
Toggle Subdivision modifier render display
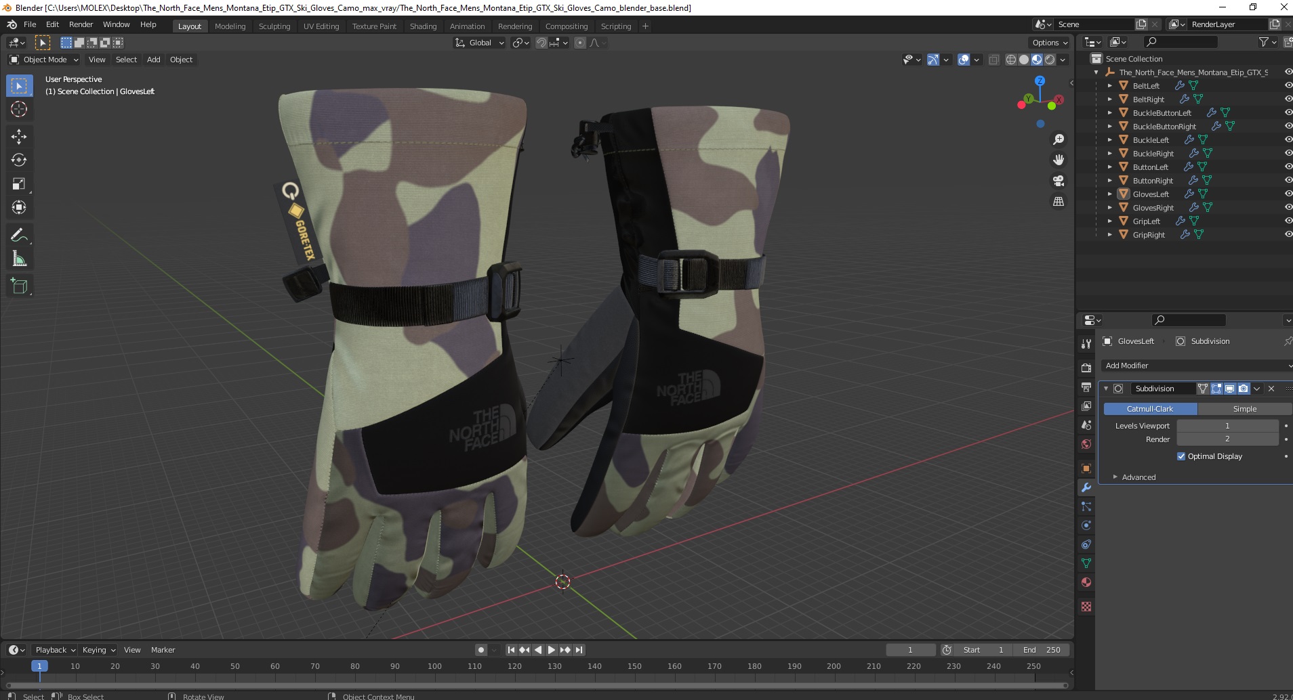[1244, 389]
